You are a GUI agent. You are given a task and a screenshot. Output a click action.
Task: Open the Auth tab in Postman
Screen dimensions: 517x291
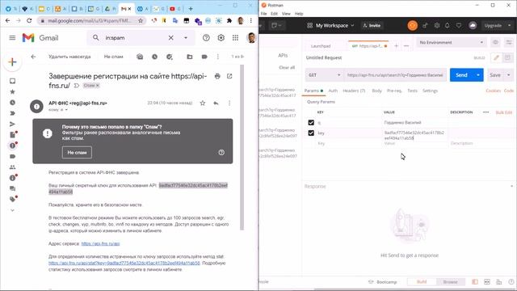click(x=333, y=91)
